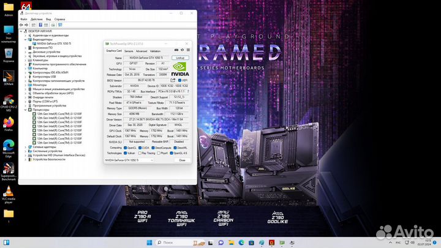Expand the Мониторы node
The width and height of the screenshot is (441, 248).
25,85
